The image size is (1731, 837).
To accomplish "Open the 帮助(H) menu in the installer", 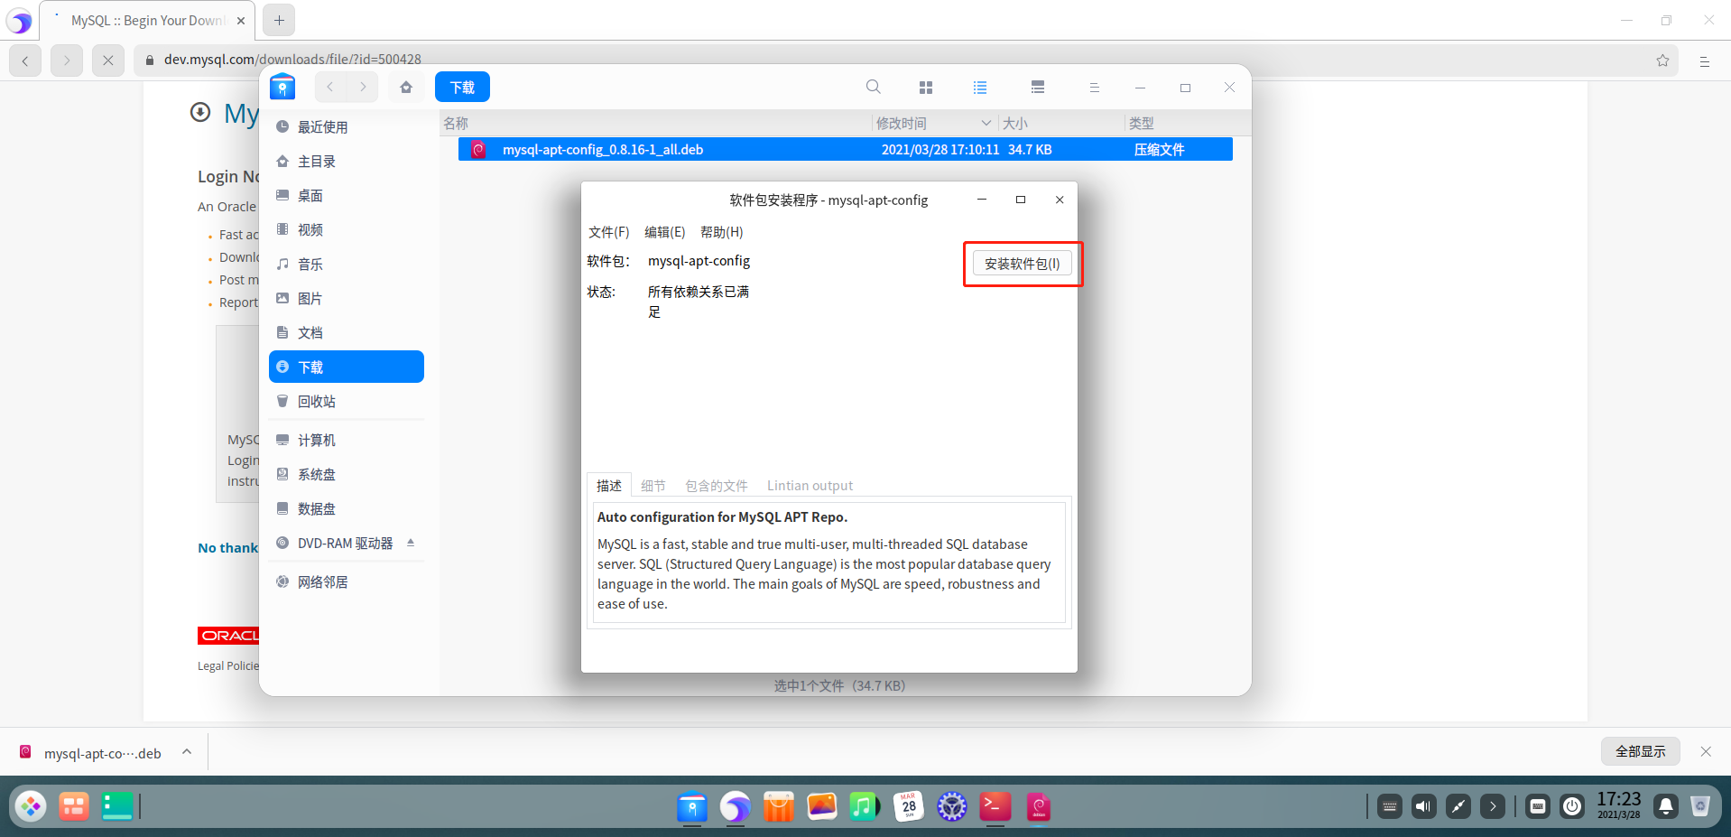I will tap(722, 232).
